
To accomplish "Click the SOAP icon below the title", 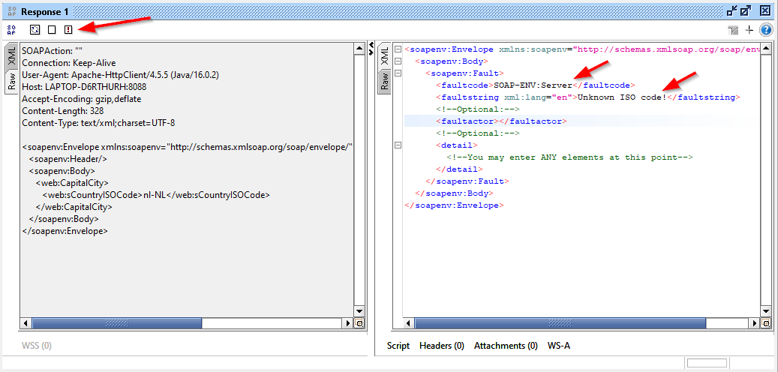I will tap(11, 29).
